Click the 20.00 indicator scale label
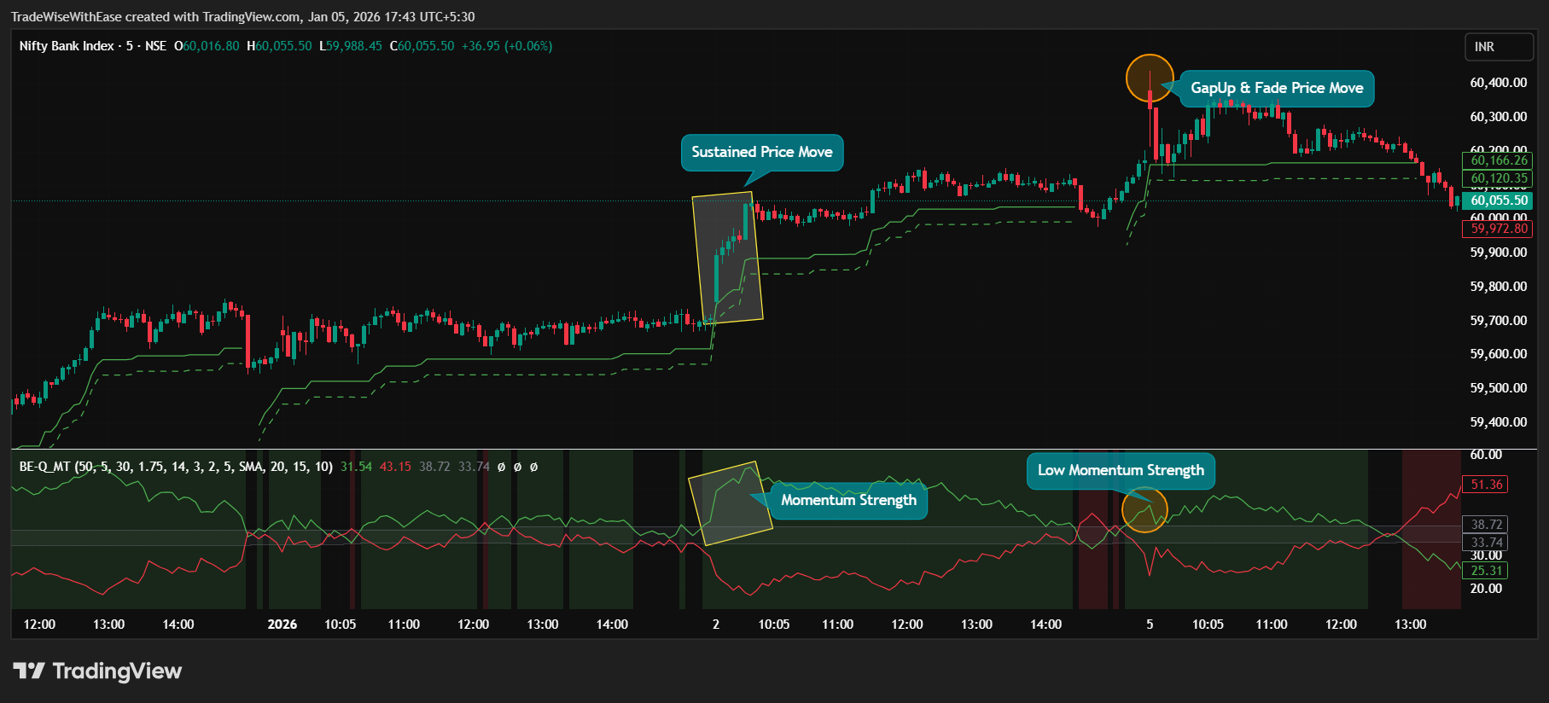 point(1486,589)
